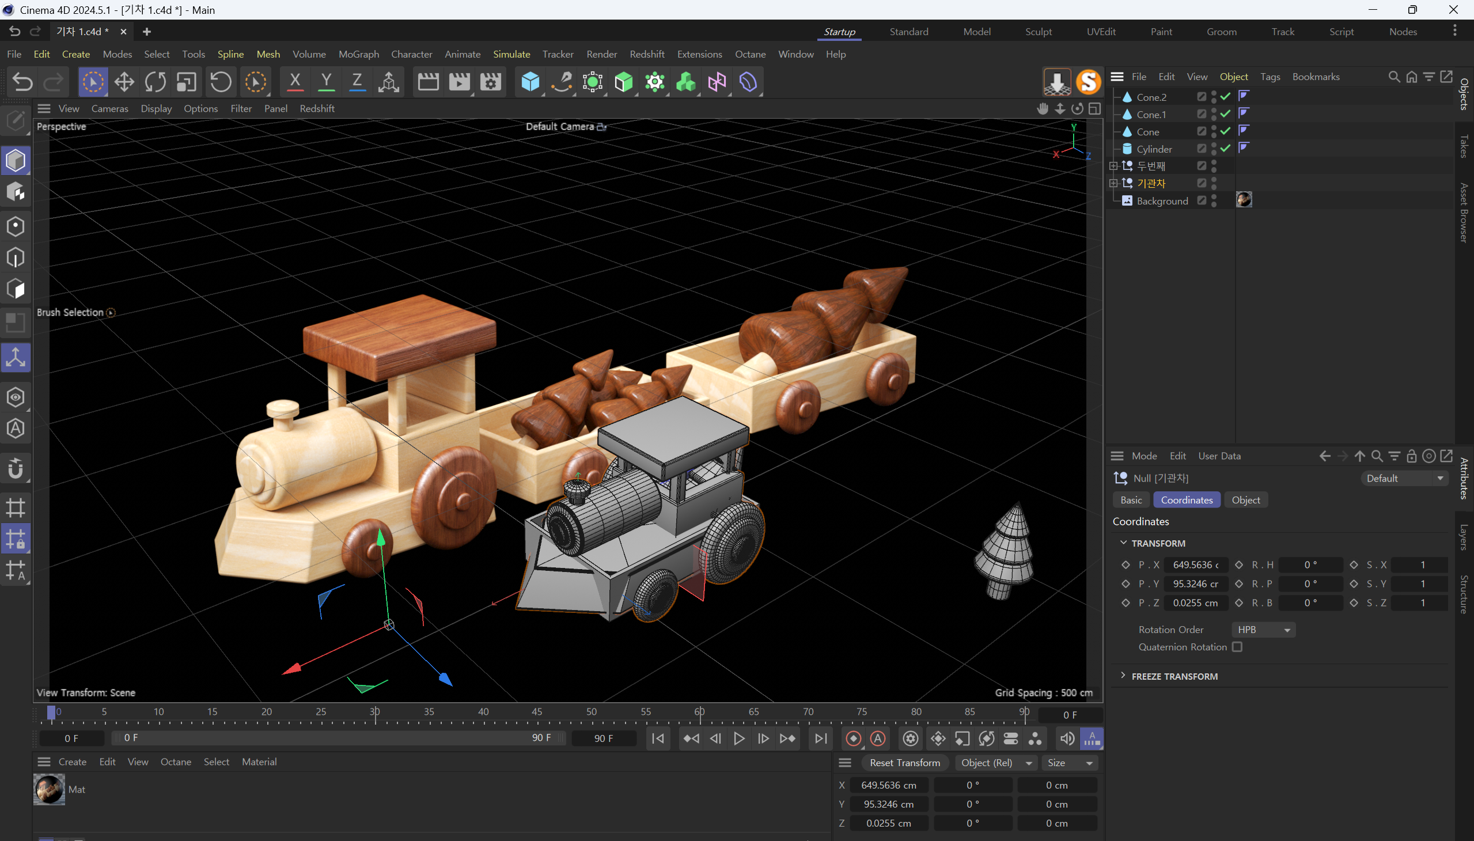Click lock icon in Attributes panel
1474x841 pixels.
[x=1412, y=456]
